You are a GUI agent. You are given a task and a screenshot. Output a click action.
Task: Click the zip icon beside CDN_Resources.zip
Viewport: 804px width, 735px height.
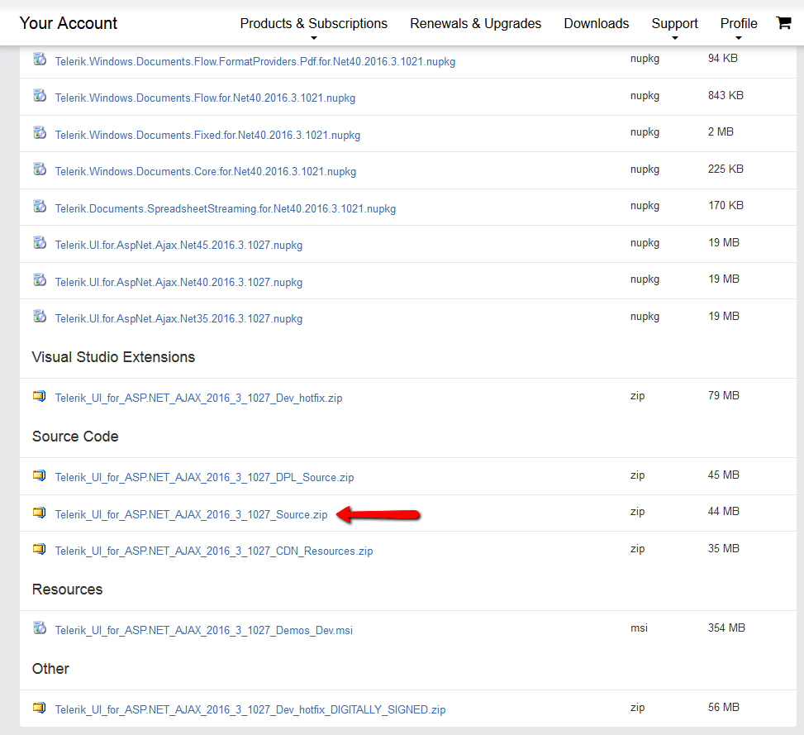tap(40, 549)
